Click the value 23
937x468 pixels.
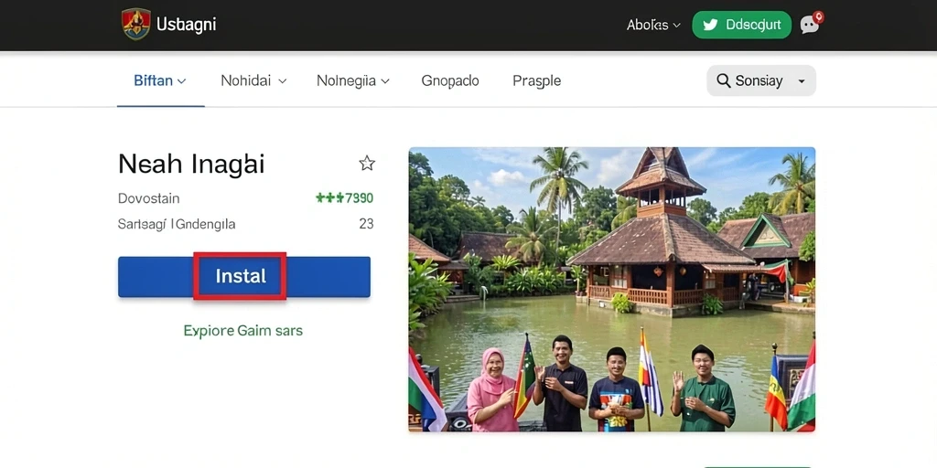(366, 224)
